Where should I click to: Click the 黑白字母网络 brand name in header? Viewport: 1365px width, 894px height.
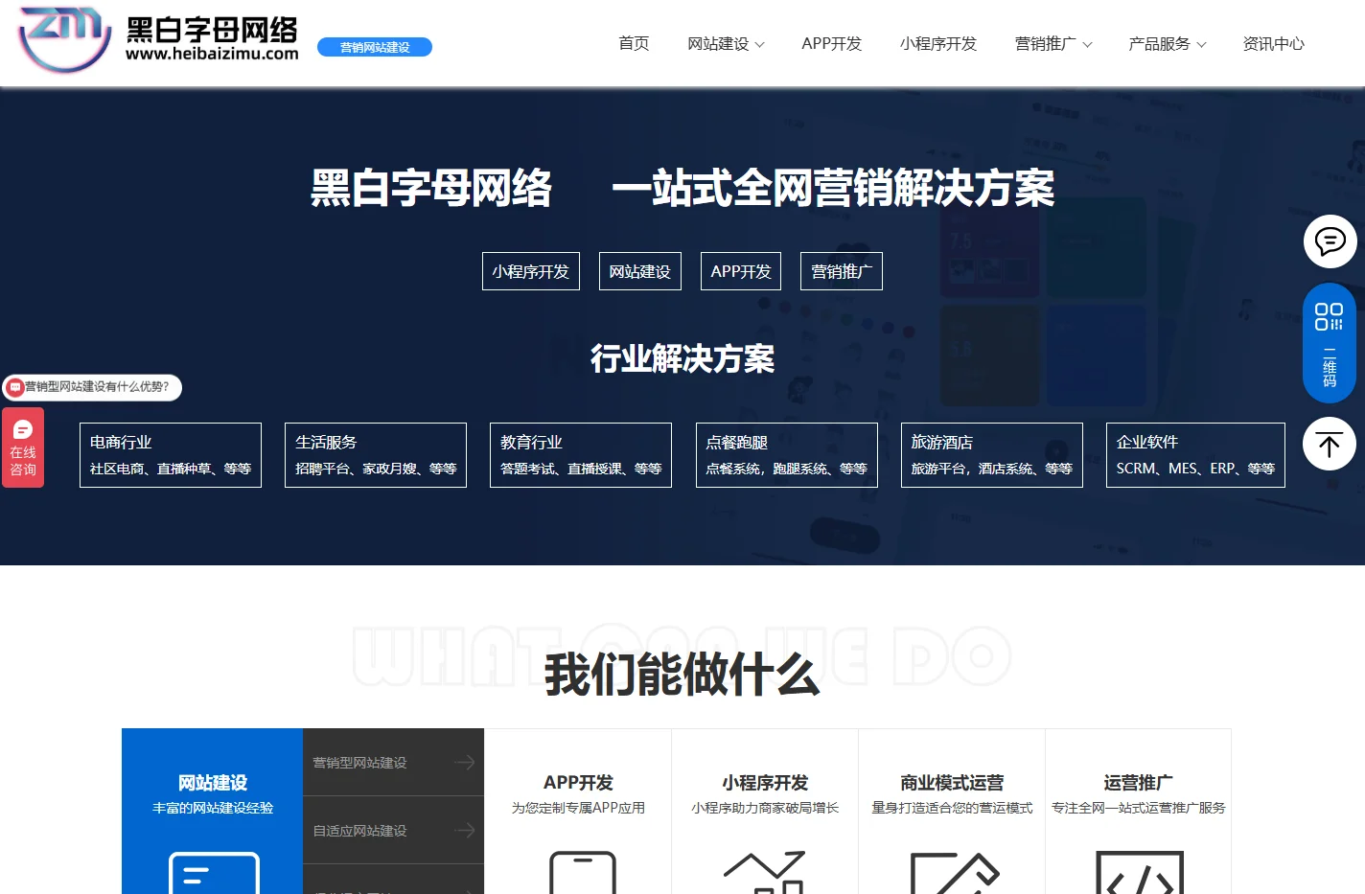click(212, 30)
